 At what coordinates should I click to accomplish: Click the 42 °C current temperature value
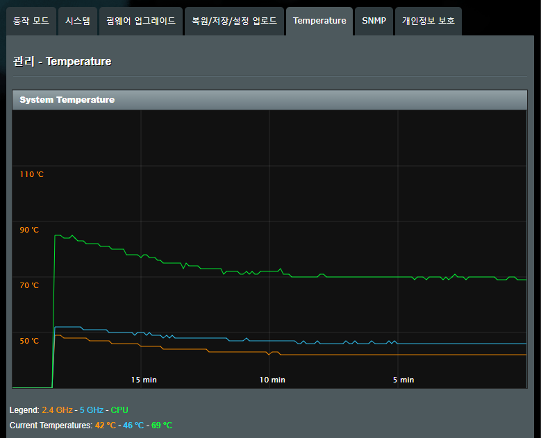[106, 426]
